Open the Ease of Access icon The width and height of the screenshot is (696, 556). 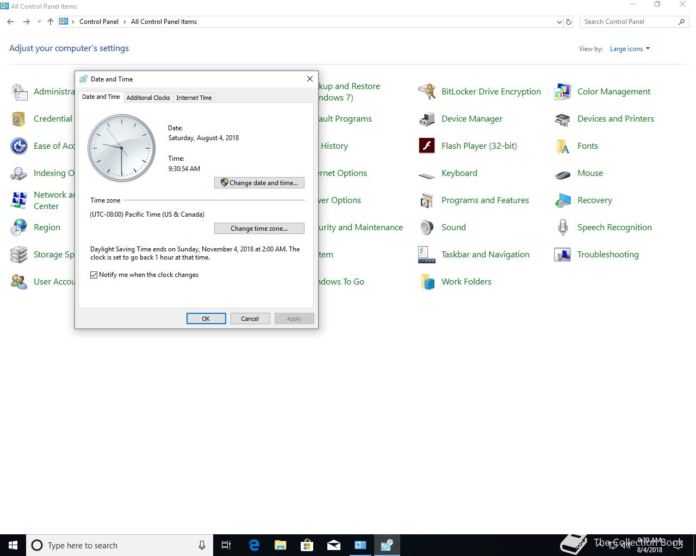click(x=19, y=146)
